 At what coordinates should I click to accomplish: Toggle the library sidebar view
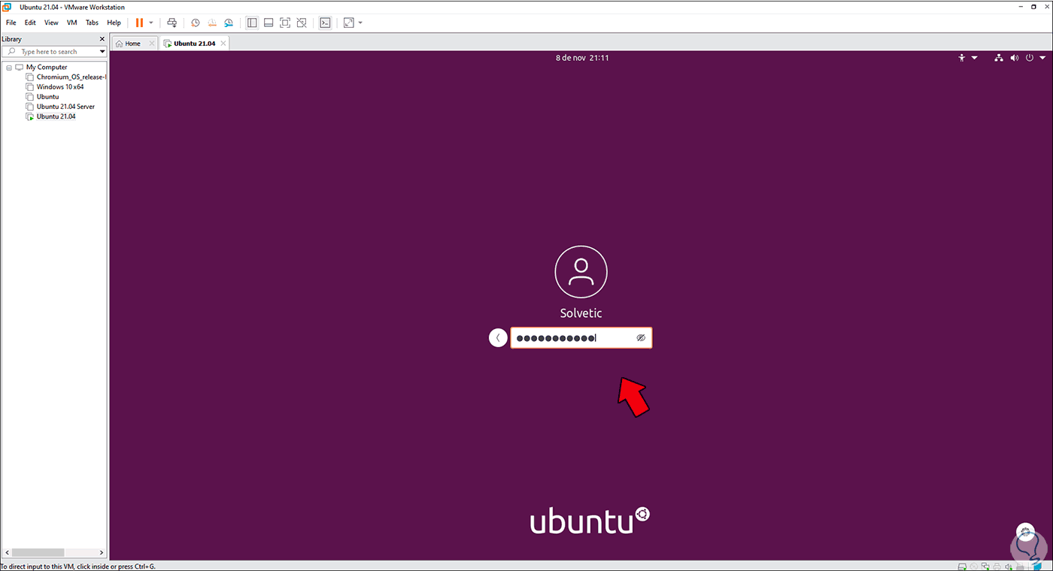coord(252,23)
